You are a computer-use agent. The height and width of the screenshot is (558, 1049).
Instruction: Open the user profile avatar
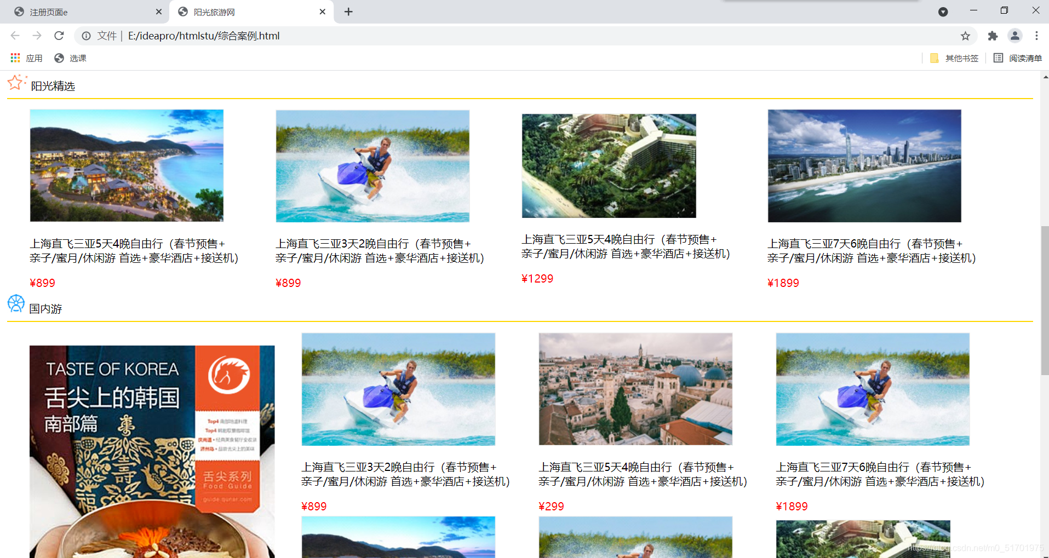click(1014, 36)
